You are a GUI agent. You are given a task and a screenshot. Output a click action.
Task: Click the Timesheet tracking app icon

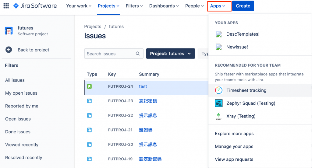(x=219, y=90)
